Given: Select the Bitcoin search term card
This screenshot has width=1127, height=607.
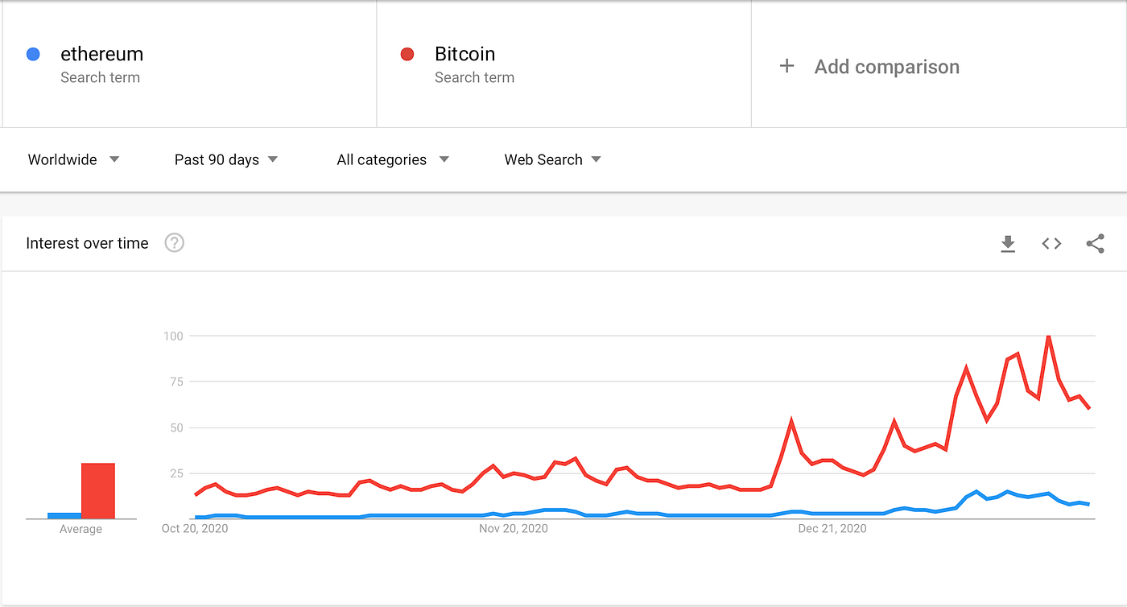Looking at the screenshot, I should 464,53.
